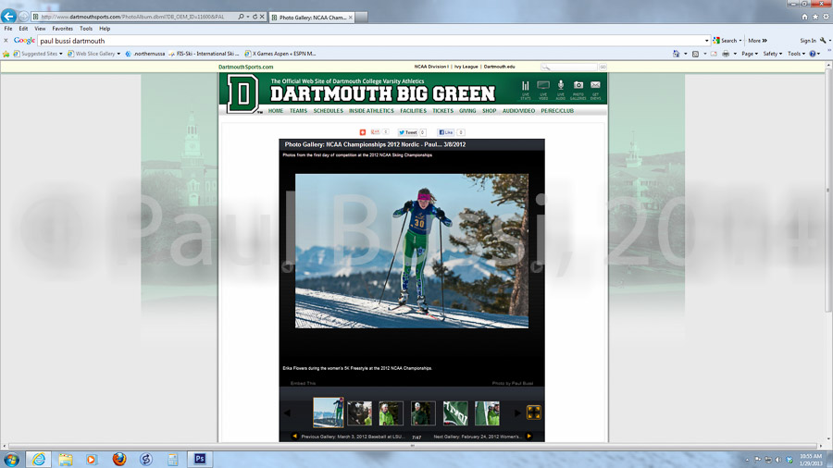
Task: Expand the Google Search button dropdown arrow
Action: coord(740,41)
